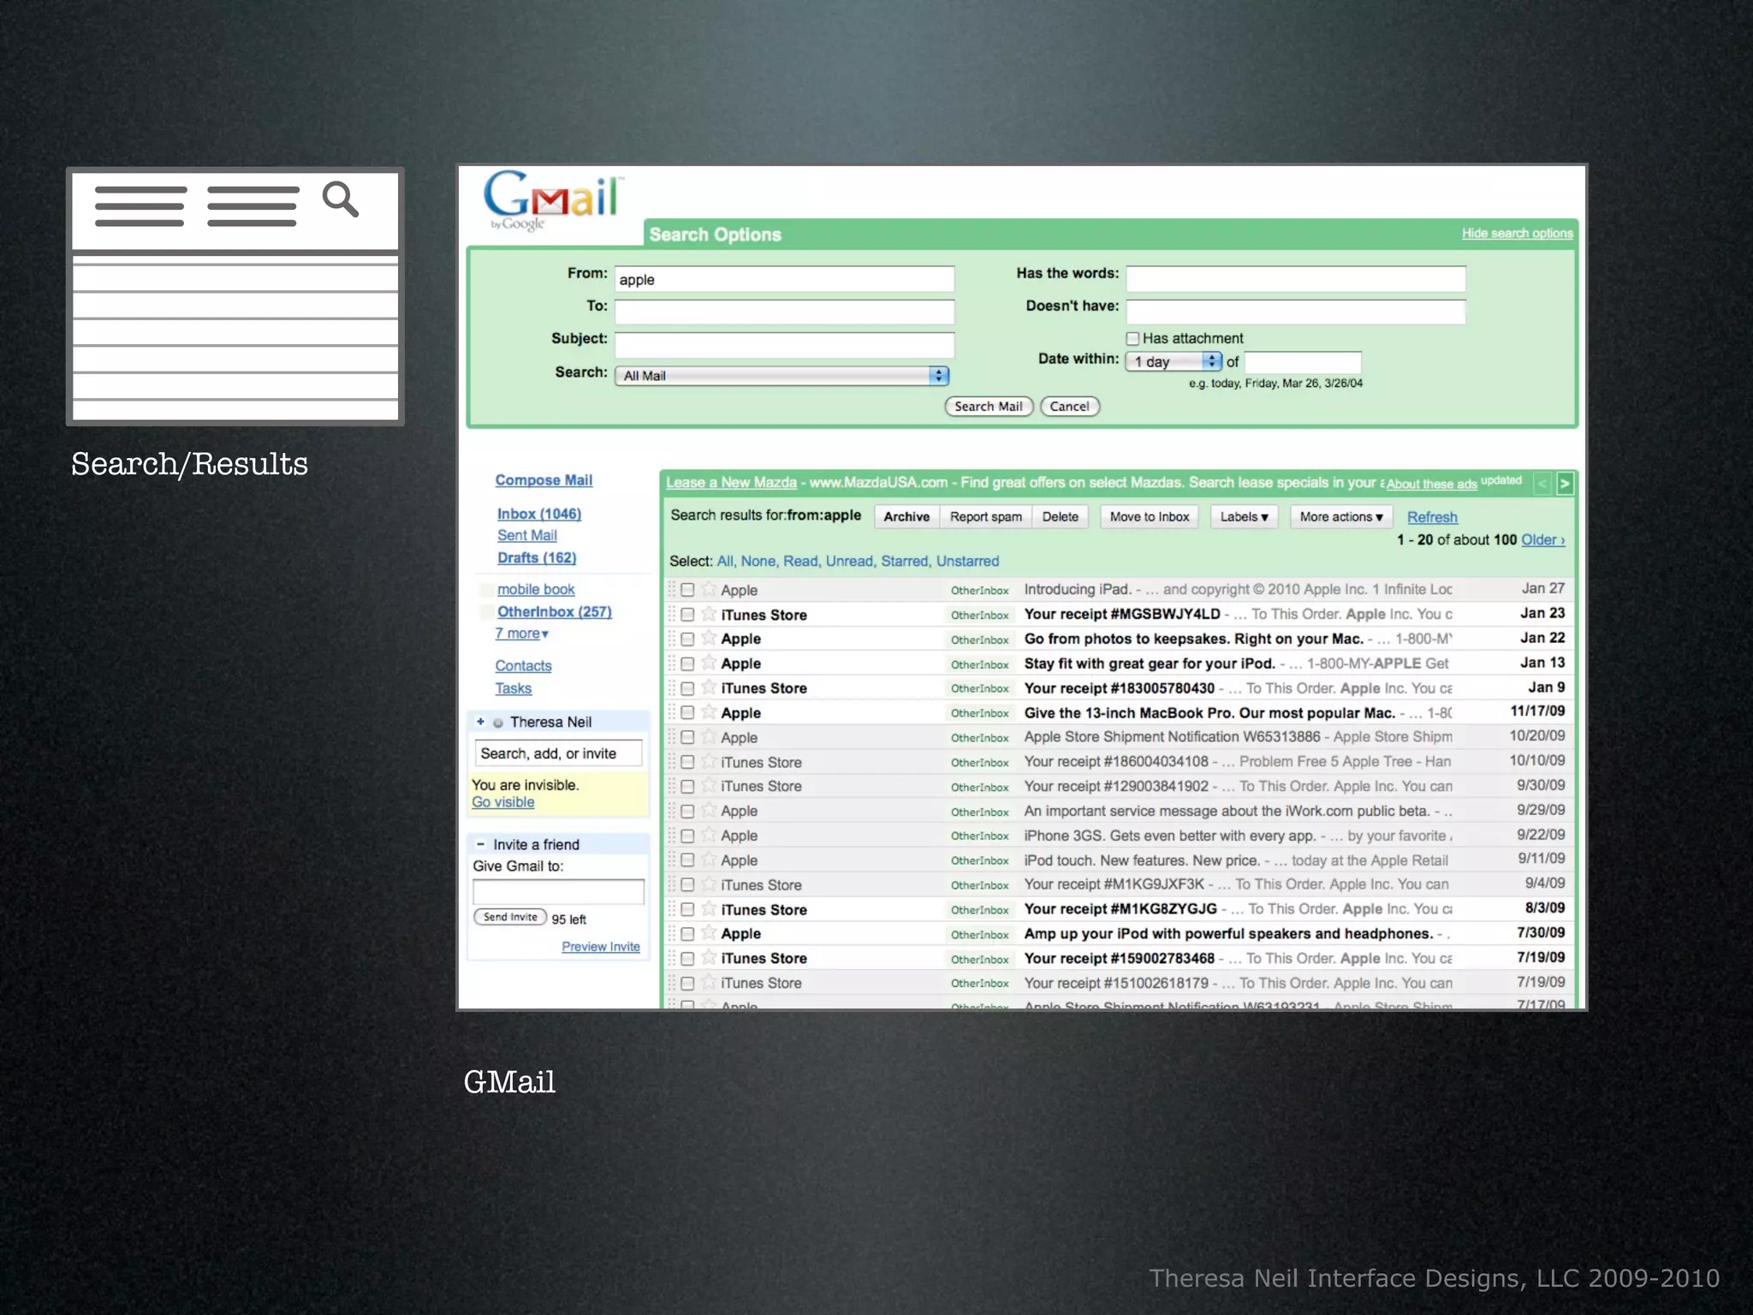This screenshot has width=1753, height=1315.
Task: Star the 13-inch MacBook Pro email
Action: [x=709, y=712]
